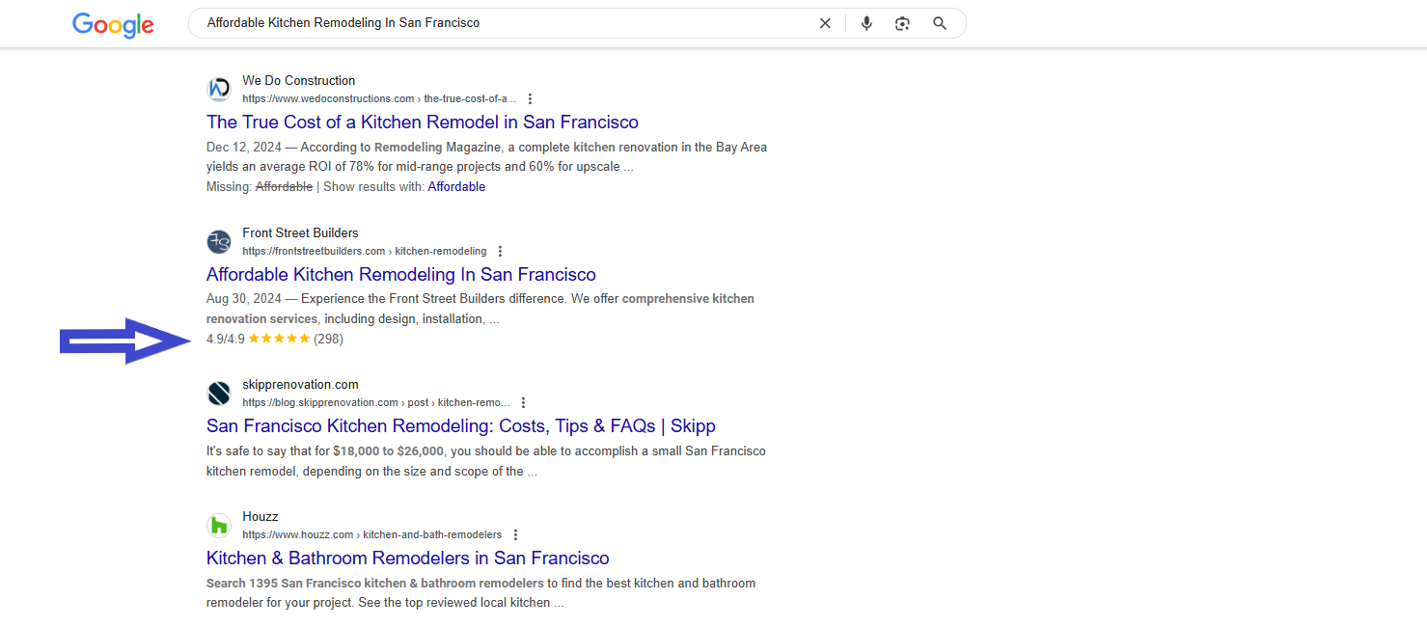The width and height of the screenshot is (1427, 627).
Task: Open Kitchen & Bathroom Remodelers in San Francisco link
Action: [408, 559]
